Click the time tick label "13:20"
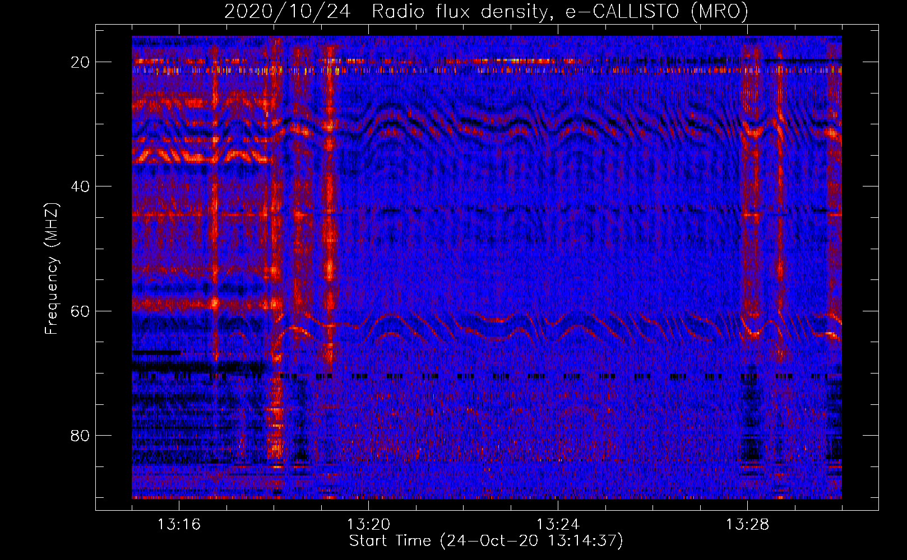The image size is (907, 560). (x=368, y=525)
